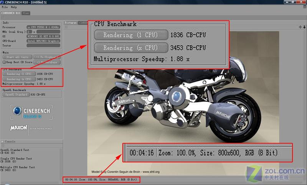Viewport: 307px width, 185px height.
Task: Click the "Multiple CPU Render Test" console line
Action: tap(18, 167)
